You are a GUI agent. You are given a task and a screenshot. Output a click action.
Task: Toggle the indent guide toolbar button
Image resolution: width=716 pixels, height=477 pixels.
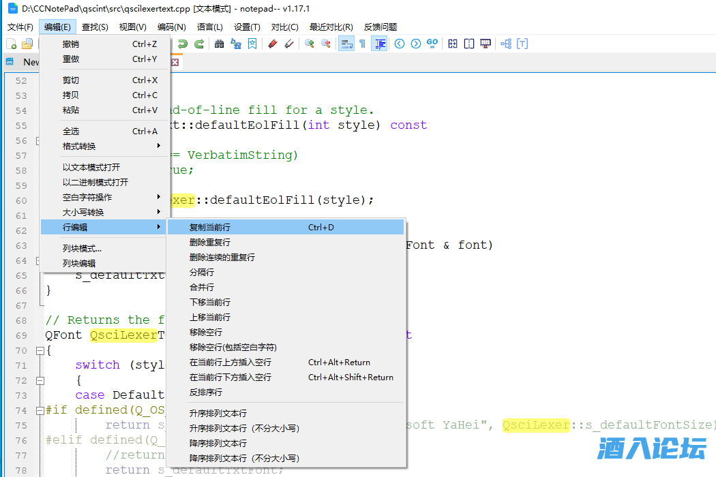click(379, 44)
